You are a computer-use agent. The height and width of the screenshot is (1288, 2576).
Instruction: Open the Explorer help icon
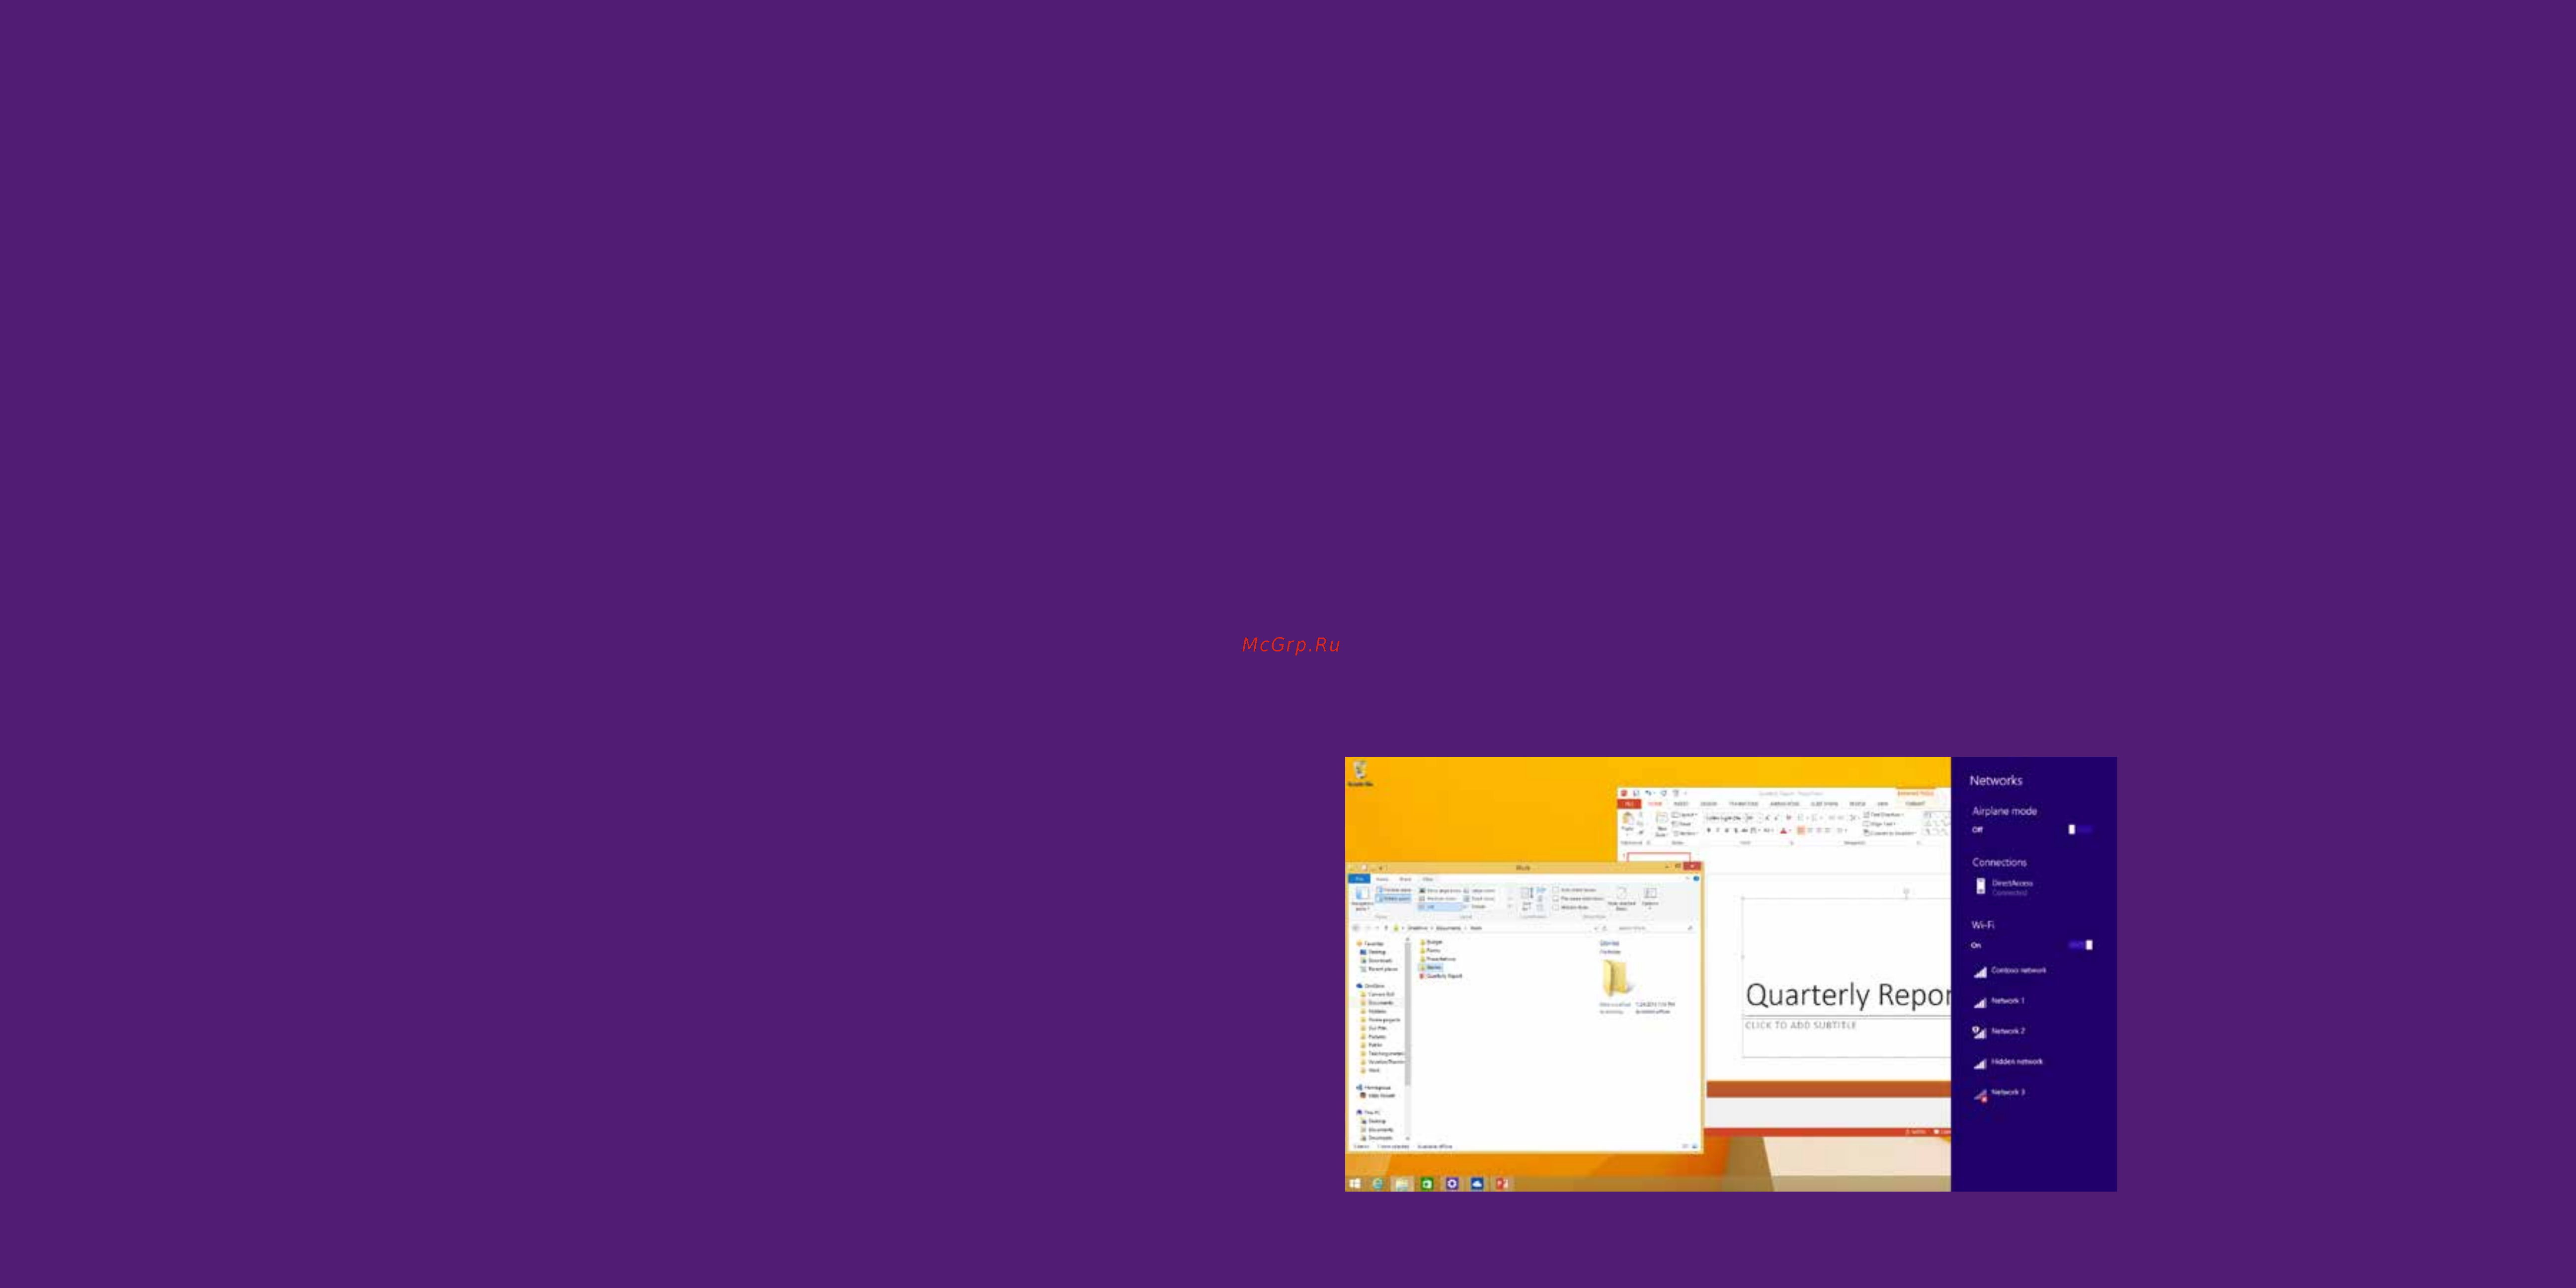click(x=1696, y=879)
